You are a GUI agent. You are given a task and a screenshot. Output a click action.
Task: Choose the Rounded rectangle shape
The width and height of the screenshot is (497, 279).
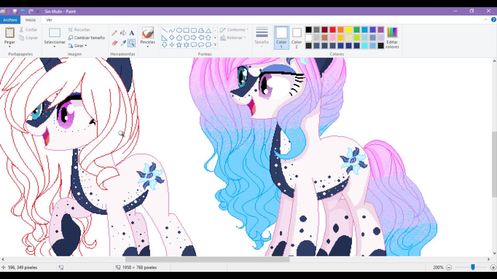click(194, 30)
